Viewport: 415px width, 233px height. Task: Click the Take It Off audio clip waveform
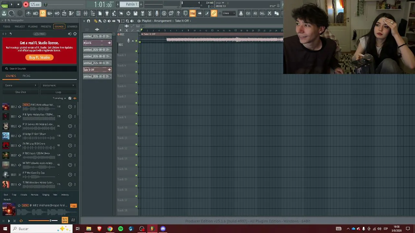tap(225, 39)
